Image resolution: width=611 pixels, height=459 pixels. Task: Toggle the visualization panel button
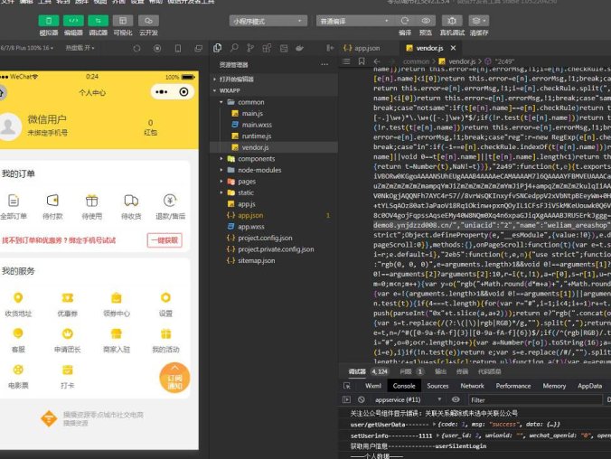pos(123,21)
